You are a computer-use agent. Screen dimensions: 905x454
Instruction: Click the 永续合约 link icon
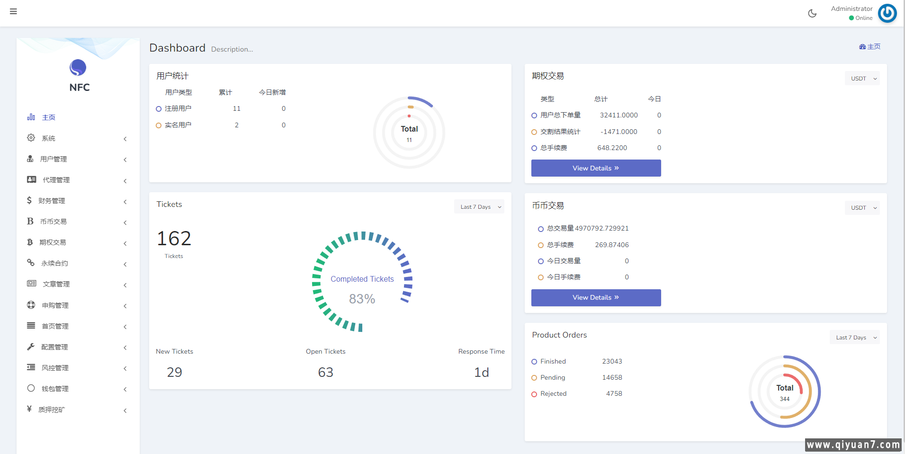click(31, 263)
